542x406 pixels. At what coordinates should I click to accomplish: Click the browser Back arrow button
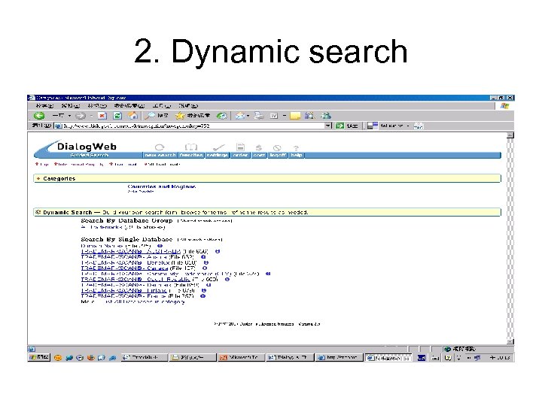39,116
